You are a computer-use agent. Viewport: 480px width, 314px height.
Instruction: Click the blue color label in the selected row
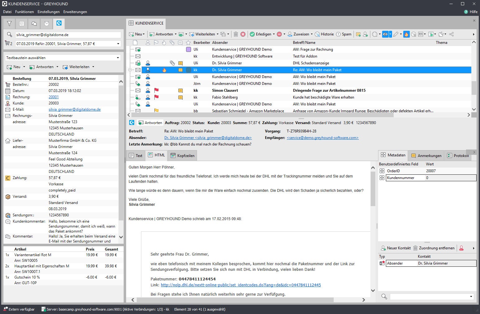[x=188, y=70]
